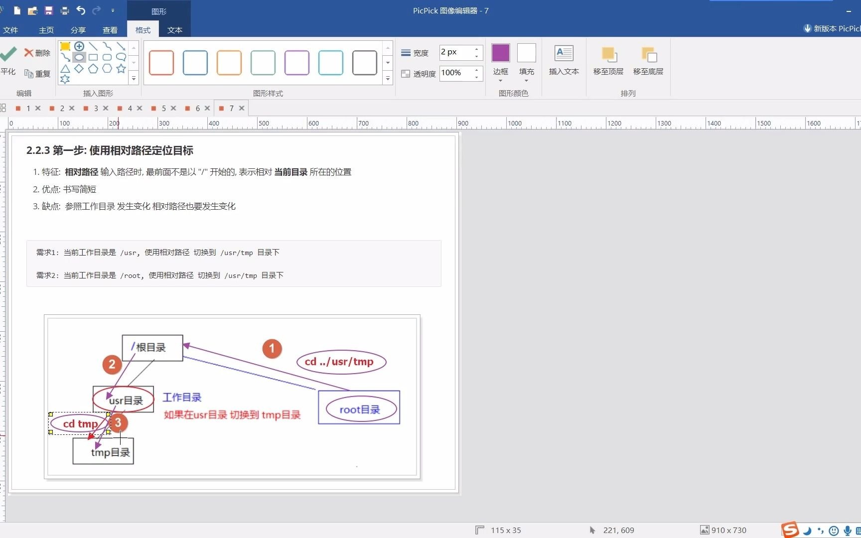This screenshot has height=538, width=861.
Task: Select the rectangle shape tool
Action: (93, 57)
